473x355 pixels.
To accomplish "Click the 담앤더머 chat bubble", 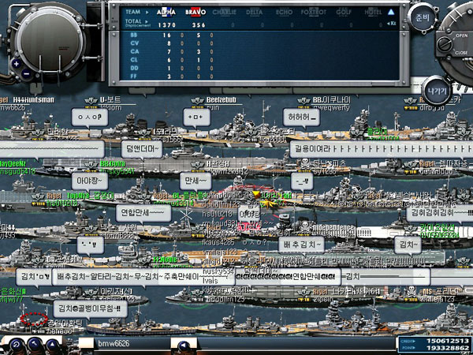I will [x=143, y=148].
